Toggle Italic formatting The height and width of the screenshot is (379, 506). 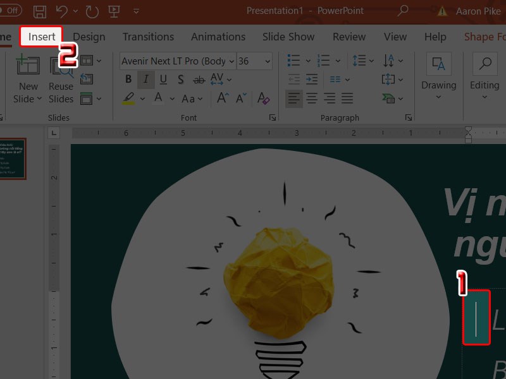point(146,80)
